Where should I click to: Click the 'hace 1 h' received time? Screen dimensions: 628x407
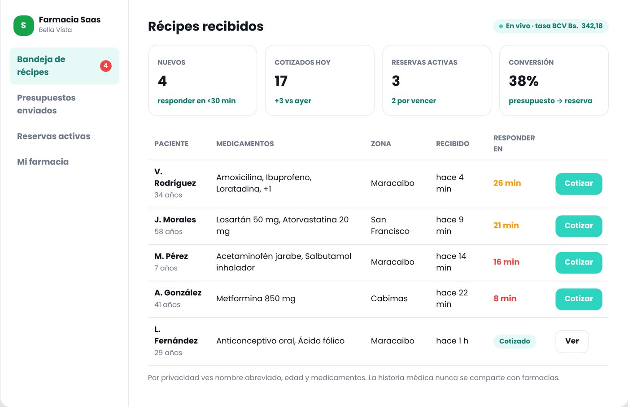click(x=452, y=341)
